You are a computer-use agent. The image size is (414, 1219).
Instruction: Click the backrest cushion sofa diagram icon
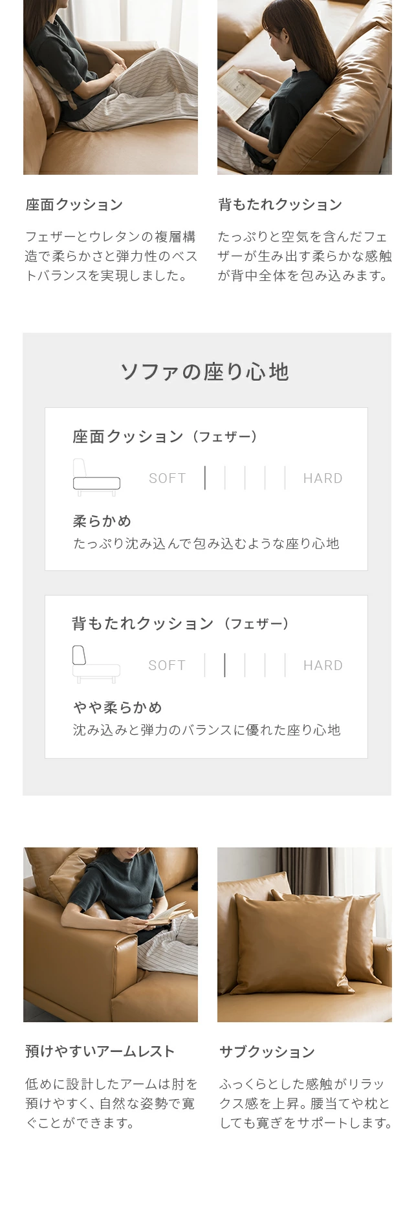pos(96,664)
